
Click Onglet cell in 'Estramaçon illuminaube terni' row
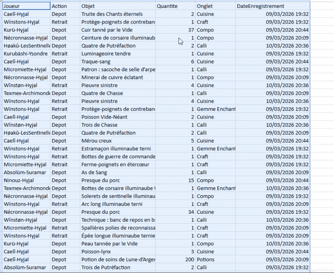[x=216, y=149]
